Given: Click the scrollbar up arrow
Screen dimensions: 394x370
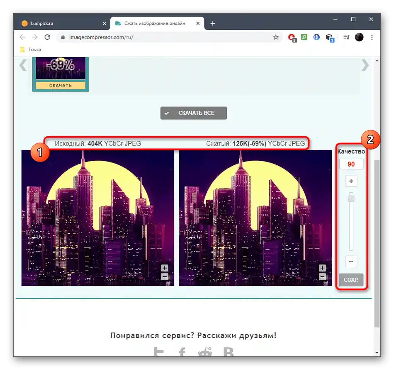Looking at the screenshot, I should [x=377, y=61].
